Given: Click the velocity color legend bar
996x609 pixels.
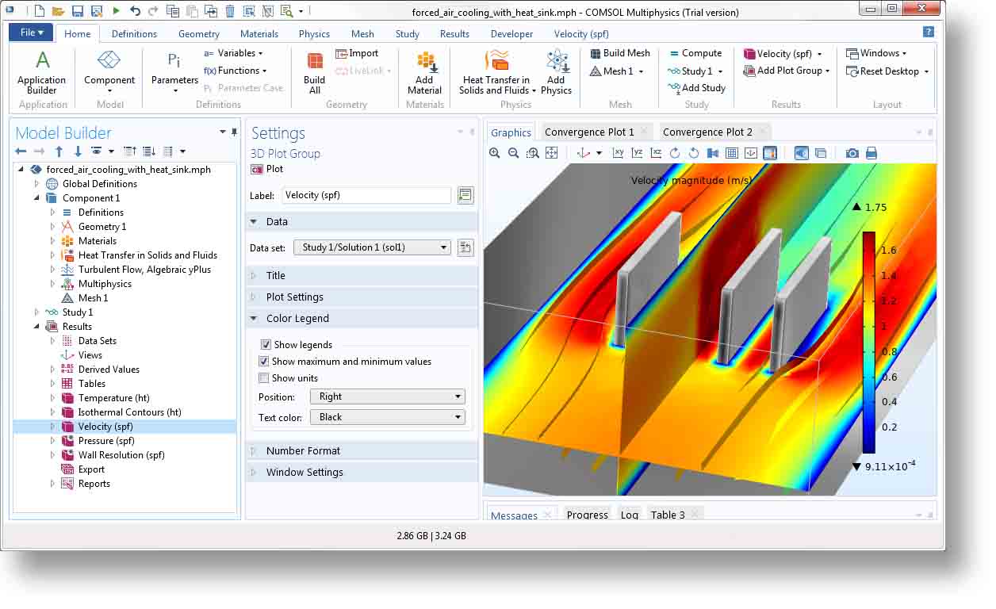Looking at the screenshot, I should tap(868, 341).
